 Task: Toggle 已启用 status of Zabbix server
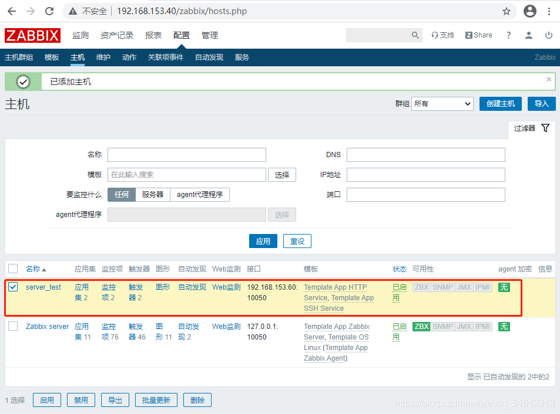pos(399,332)
